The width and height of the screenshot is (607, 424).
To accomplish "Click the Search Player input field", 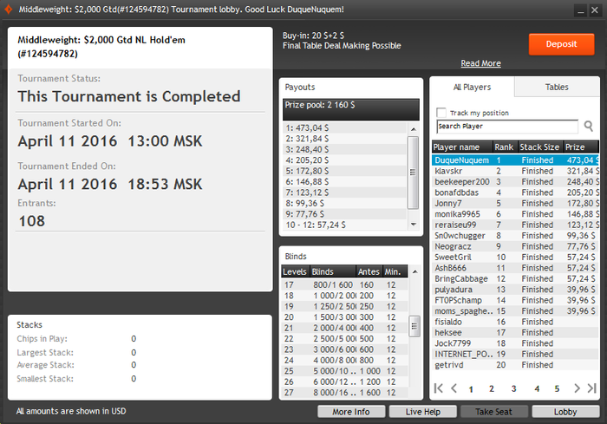I will (507, 127).
